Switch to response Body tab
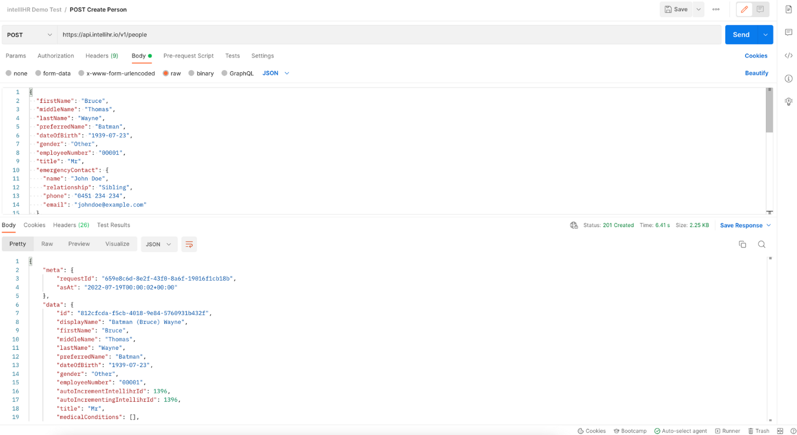Image resolution: width=797 pixels, height=435 pixels. [x=9, y=225]
